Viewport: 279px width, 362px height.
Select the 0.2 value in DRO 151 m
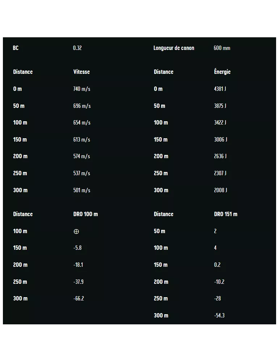(217, 265)
